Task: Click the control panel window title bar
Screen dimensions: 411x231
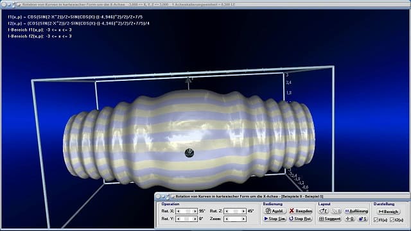Action: [x=282, y=196]
